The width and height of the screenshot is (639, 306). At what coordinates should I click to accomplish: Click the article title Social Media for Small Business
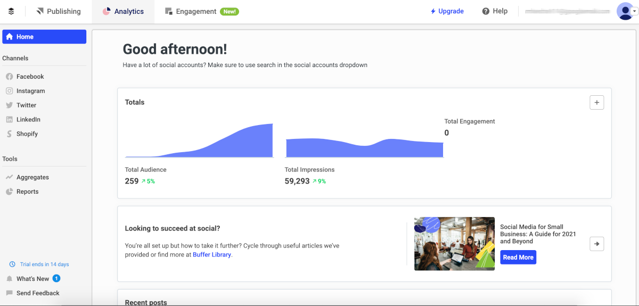538,234
